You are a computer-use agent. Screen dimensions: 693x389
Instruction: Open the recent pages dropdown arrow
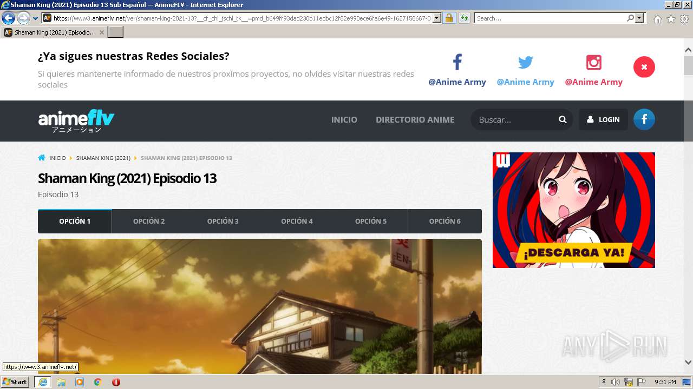point(35,18)
